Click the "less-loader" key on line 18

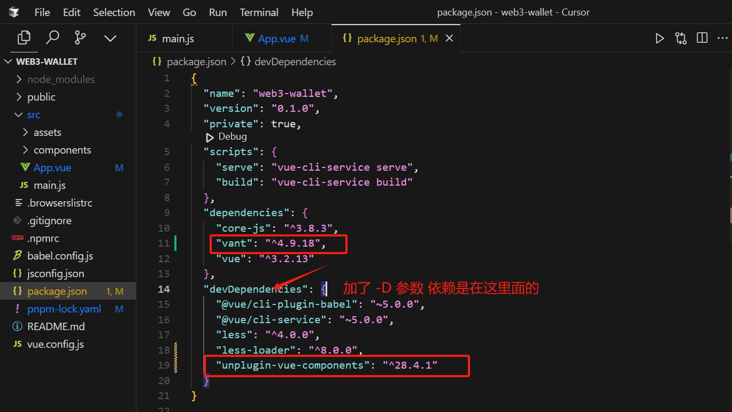click(256, 350)
